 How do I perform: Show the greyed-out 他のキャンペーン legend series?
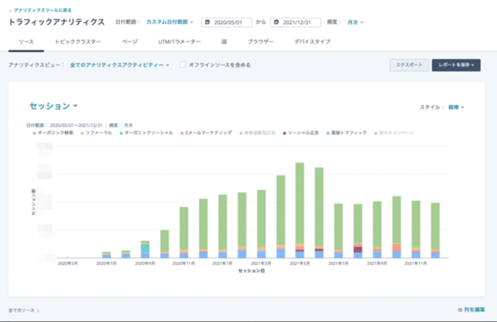tap(394, 133)
